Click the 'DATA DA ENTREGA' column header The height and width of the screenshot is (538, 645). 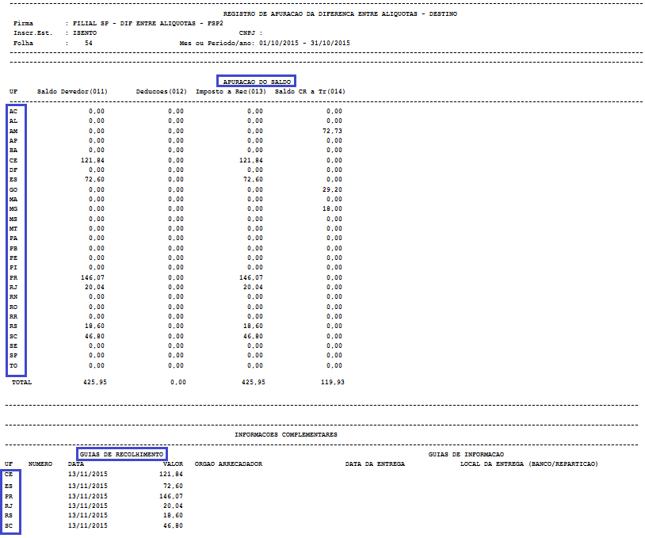[375, 464]
